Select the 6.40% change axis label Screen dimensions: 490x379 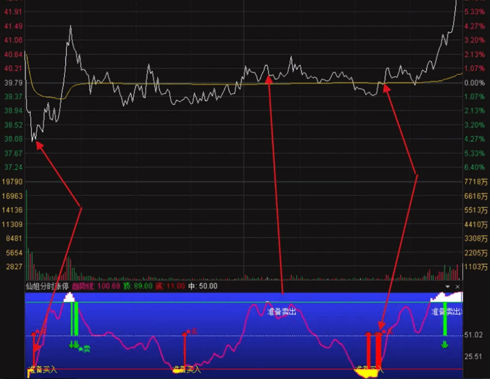[475, 167]
